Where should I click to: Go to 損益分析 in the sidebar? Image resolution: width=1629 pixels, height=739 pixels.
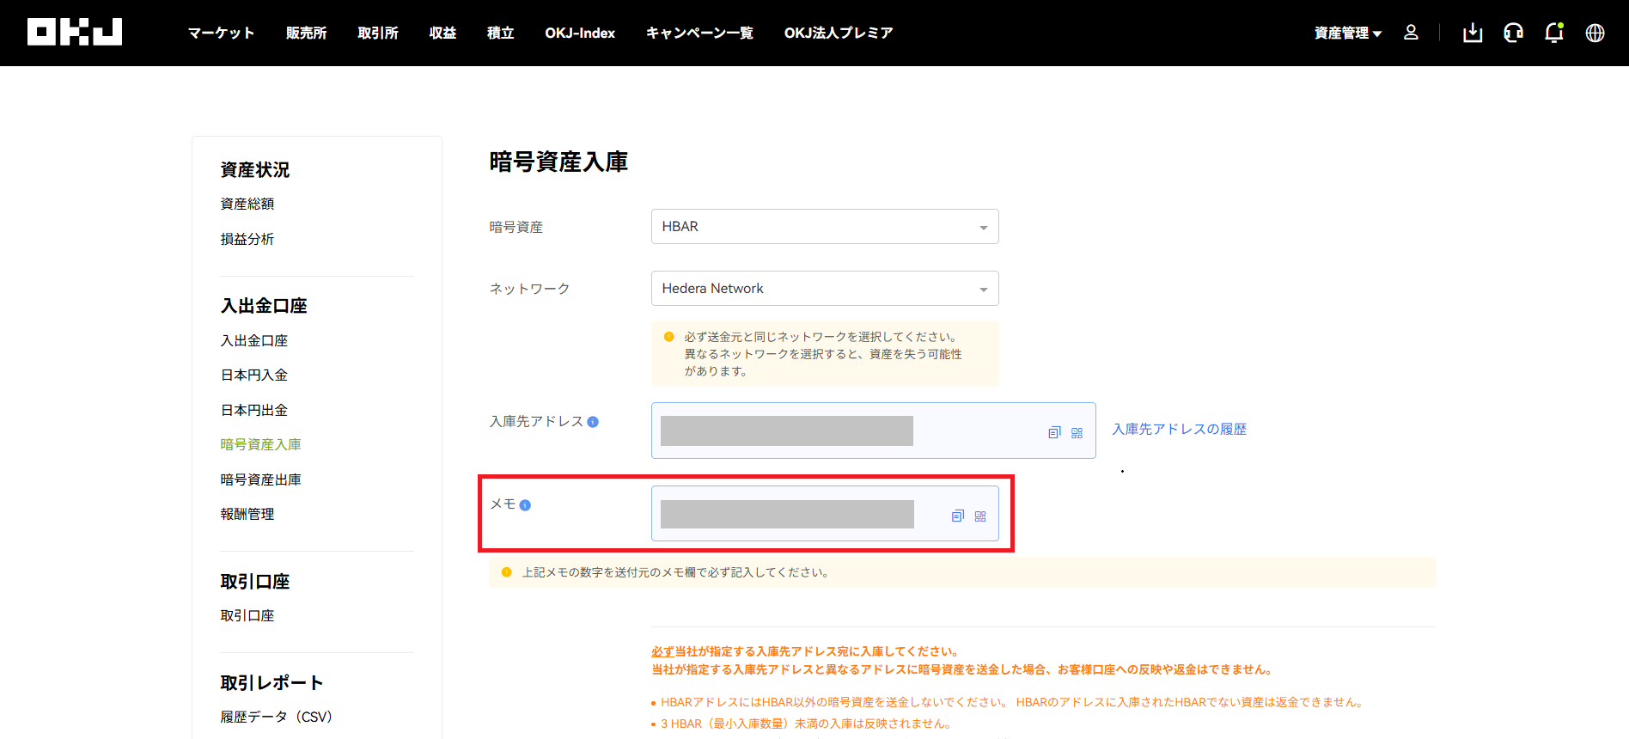[x=247, y=239]
